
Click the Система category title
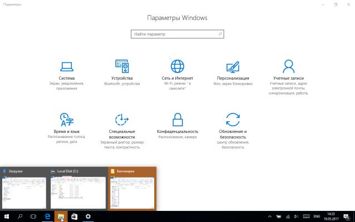pyautogui.click(x=67, y=78)
